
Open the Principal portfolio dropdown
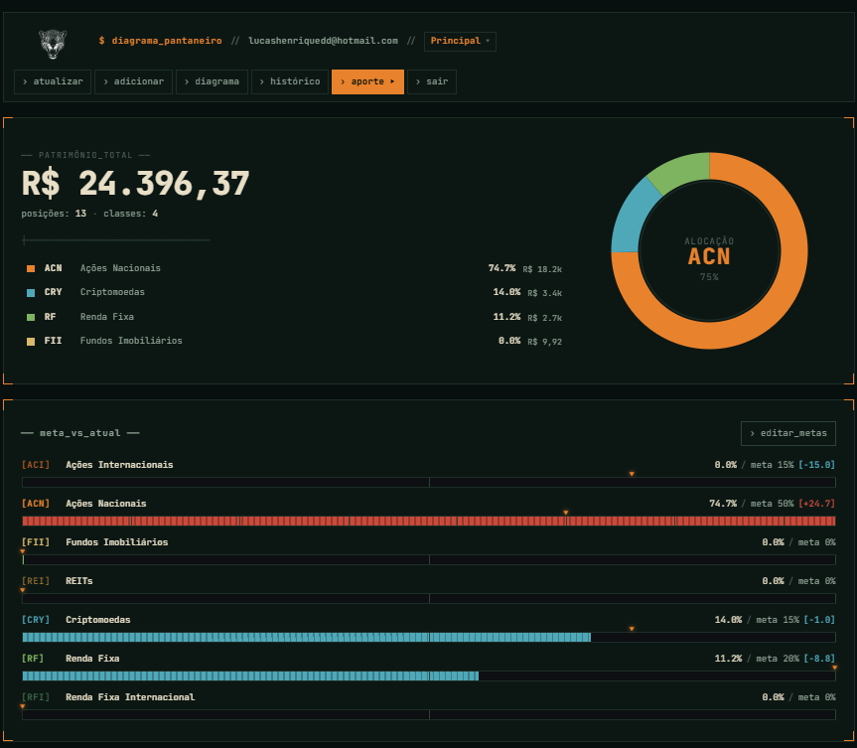click(460, 41)
